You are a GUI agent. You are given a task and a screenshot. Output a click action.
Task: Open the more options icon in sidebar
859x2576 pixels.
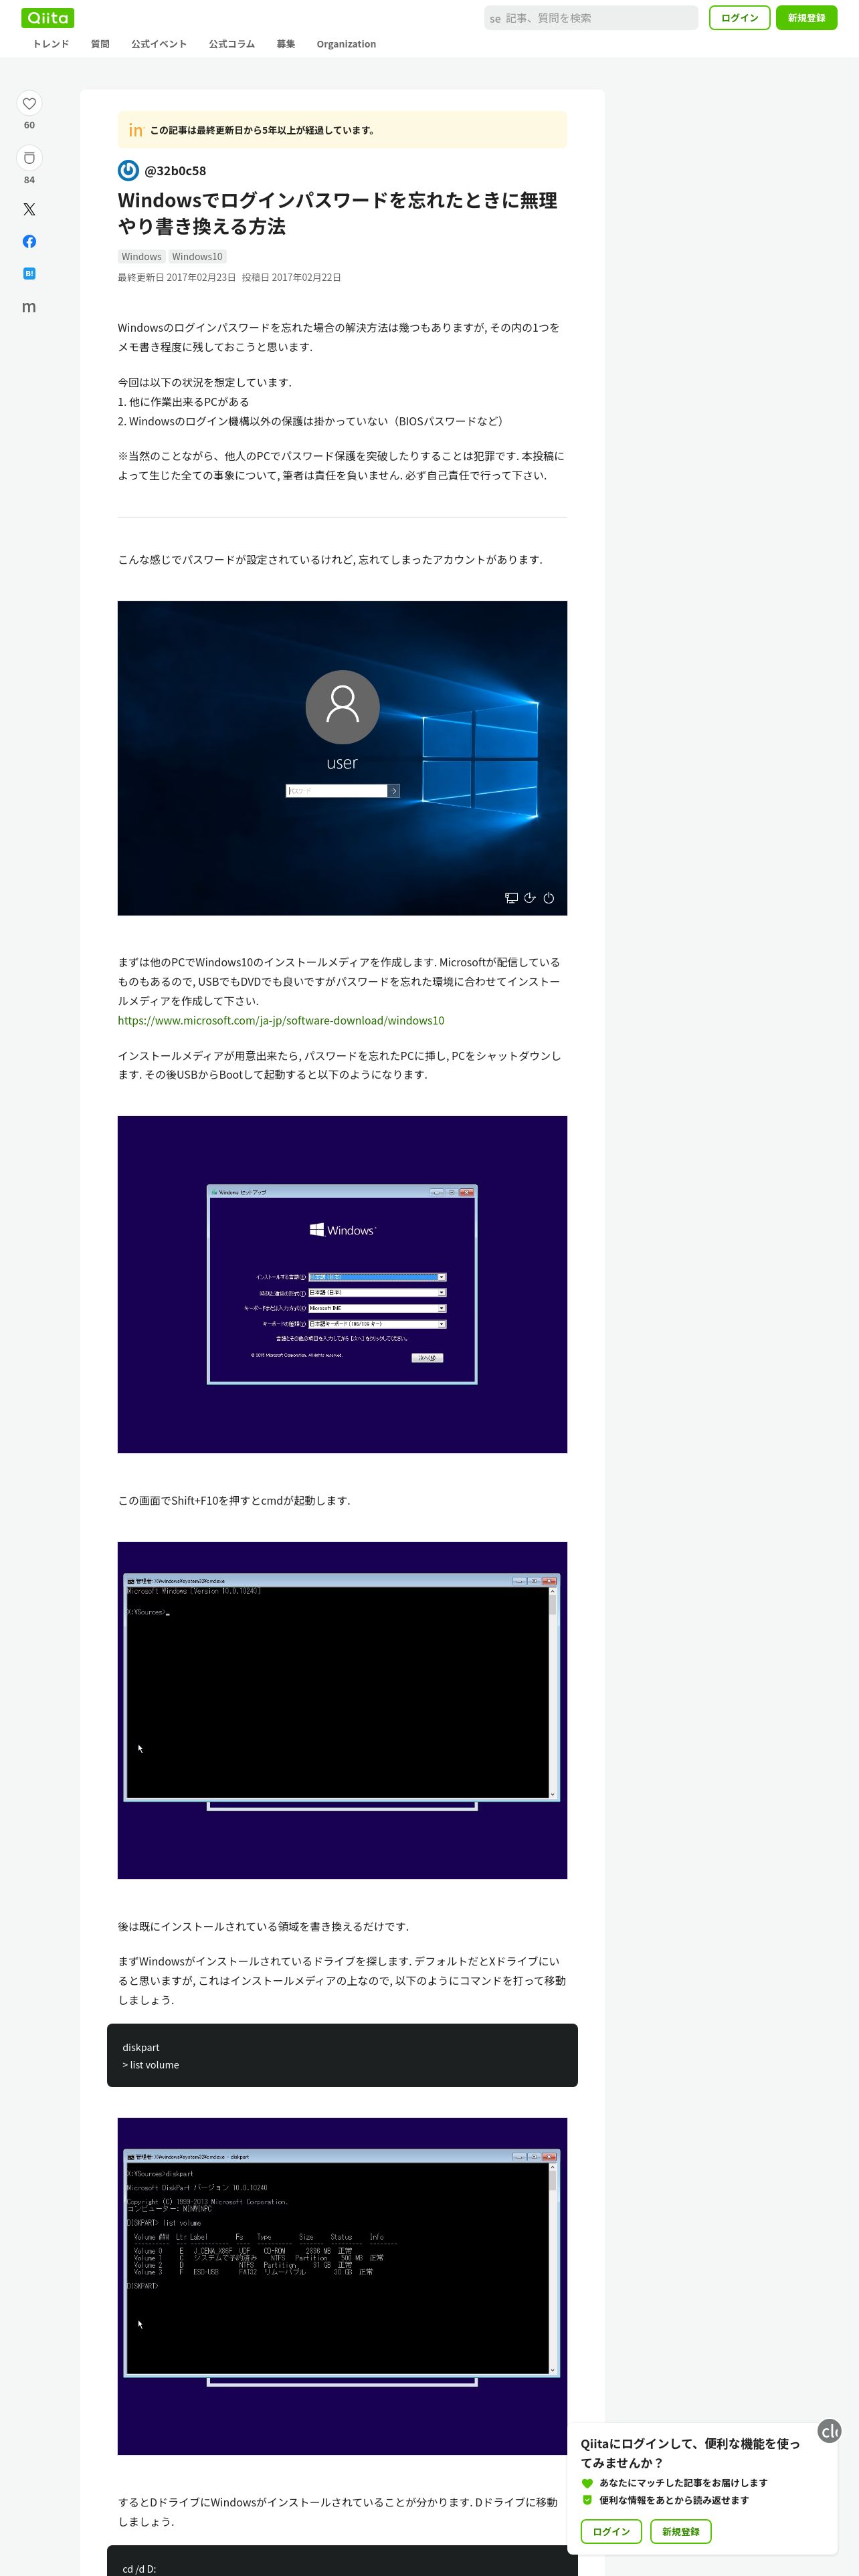[x=29, y=307]
